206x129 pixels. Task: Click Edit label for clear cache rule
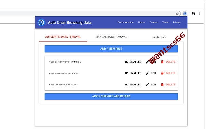click(154, 84)
